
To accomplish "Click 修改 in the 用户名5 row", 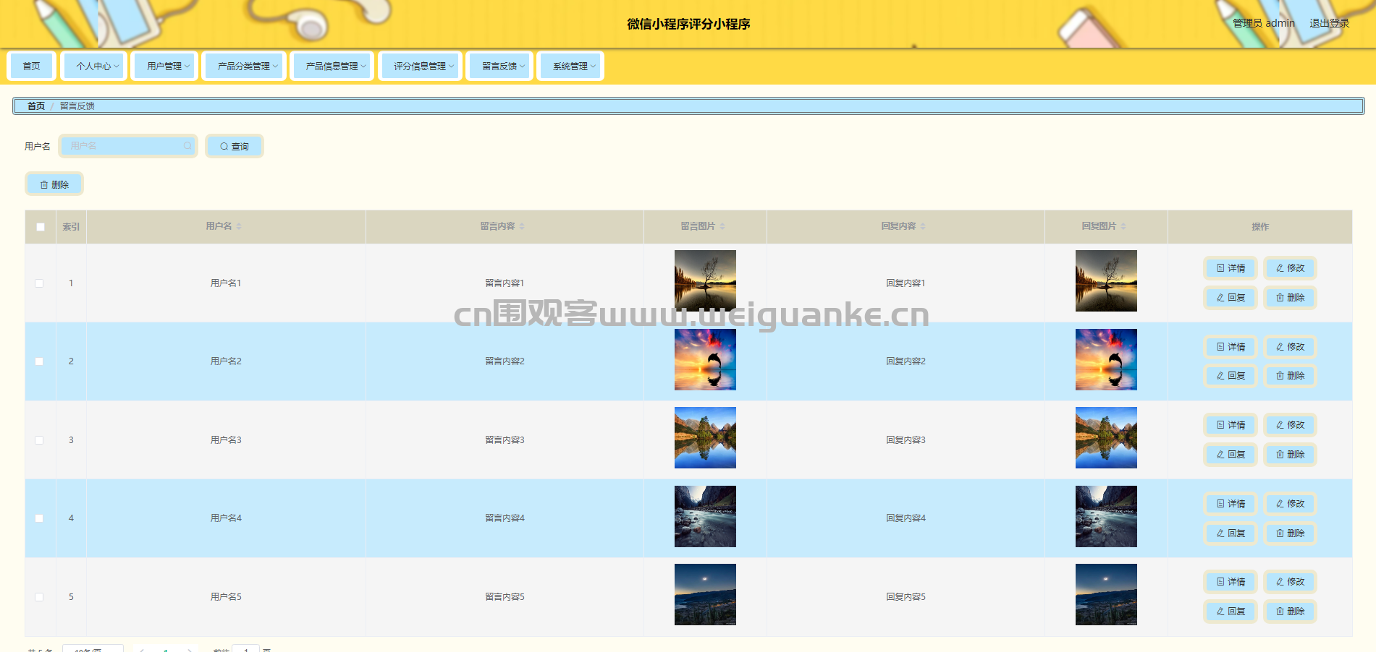I will point(1290,582).
